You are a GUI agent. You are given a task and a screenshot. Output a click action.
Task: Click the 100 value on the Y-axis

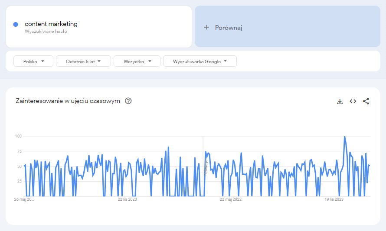[x=18, y=136]
